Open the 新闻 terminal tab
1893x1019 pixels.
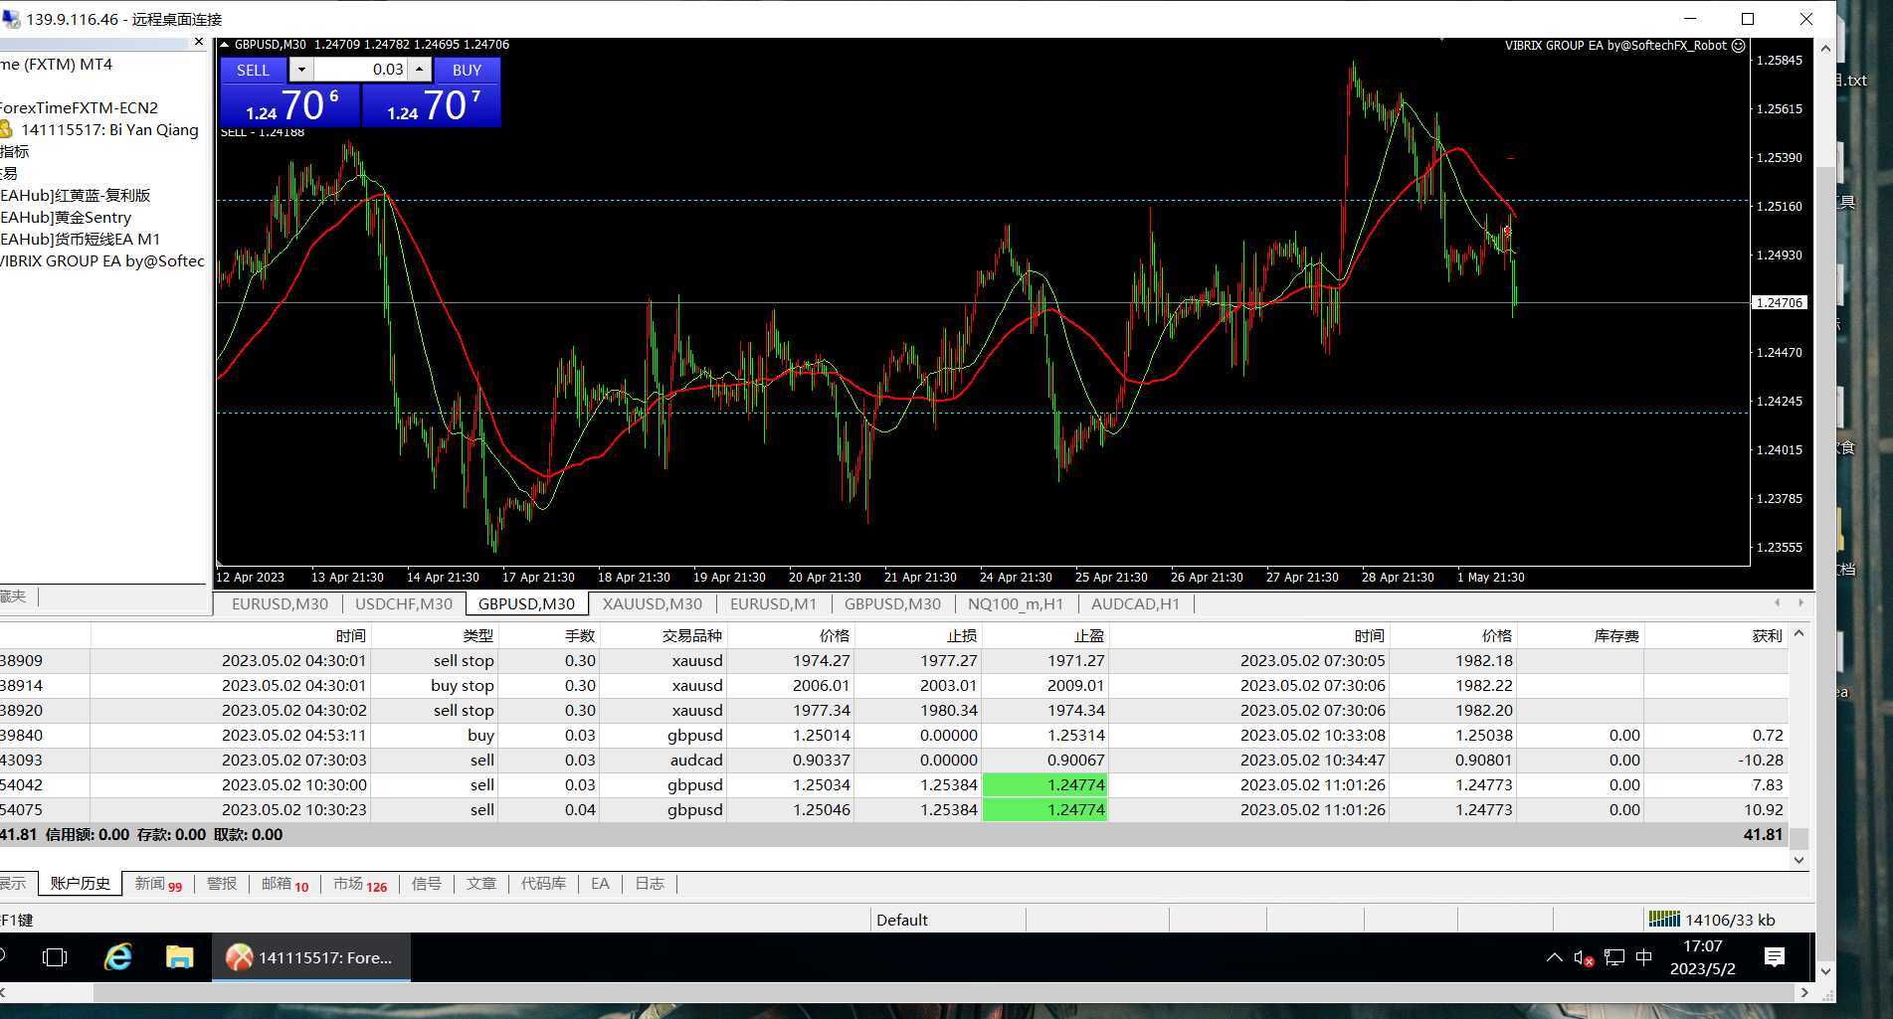click(158, 884)
